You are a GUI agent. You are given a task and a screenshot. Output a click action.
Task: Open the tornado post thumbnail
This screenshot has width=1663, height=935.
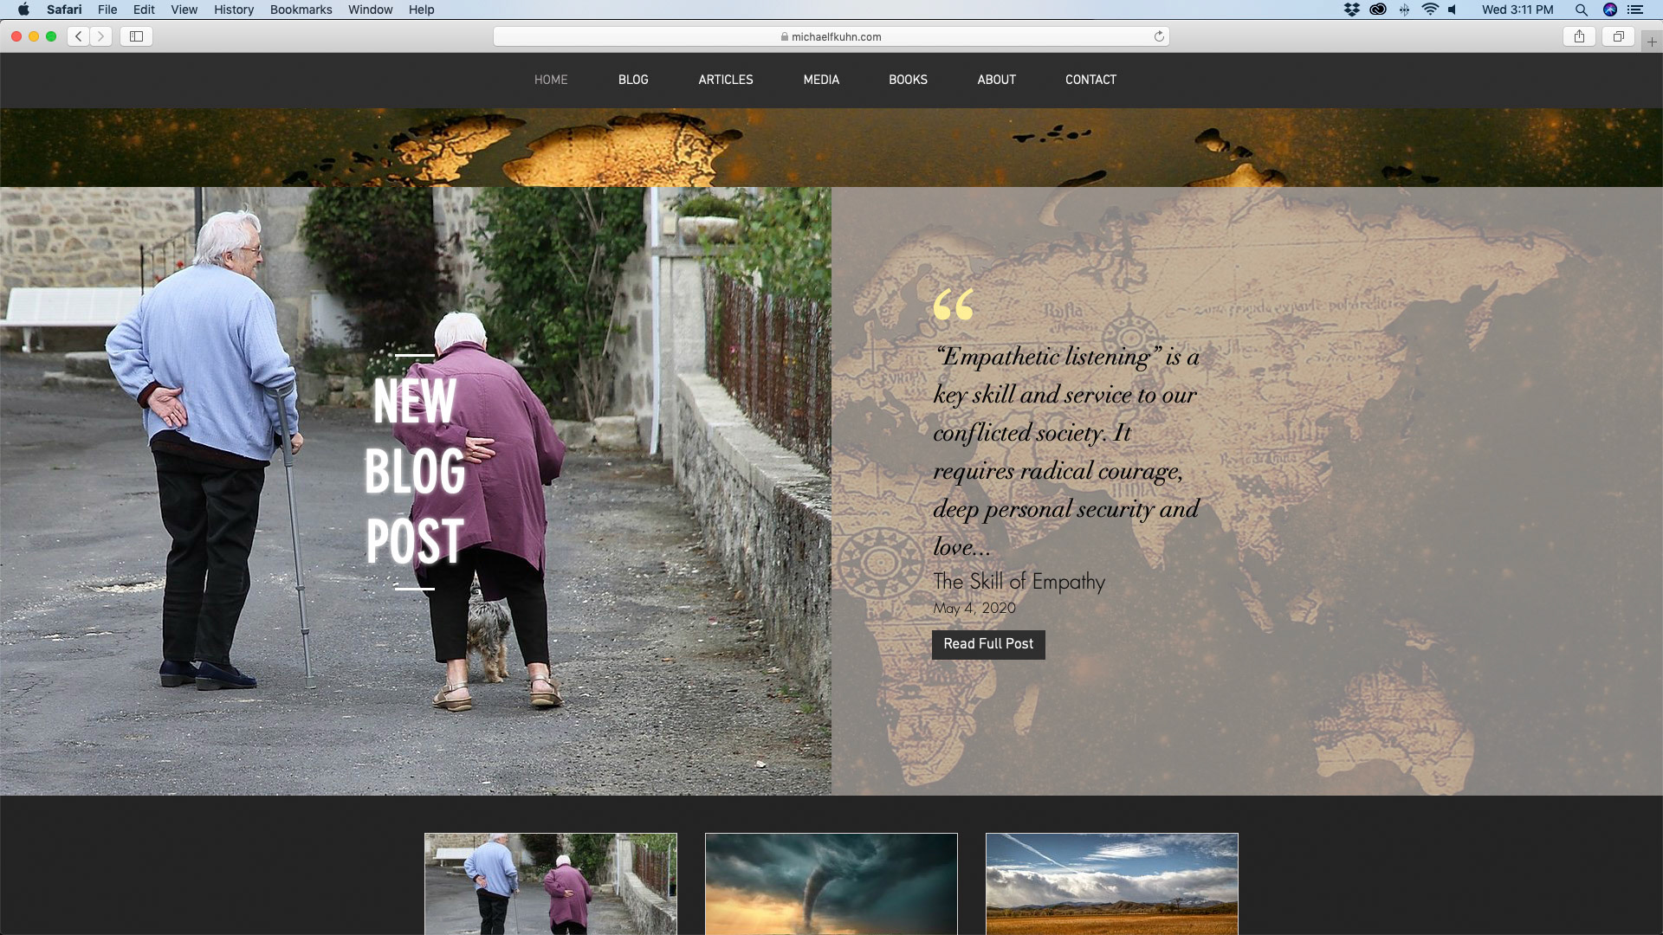[x=831, y=883]
